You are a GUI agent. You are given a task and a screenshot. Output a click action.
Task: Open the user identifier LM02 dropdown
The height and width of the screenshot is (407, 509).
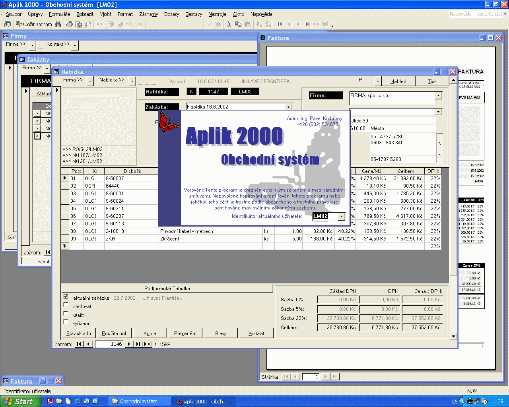341,216
